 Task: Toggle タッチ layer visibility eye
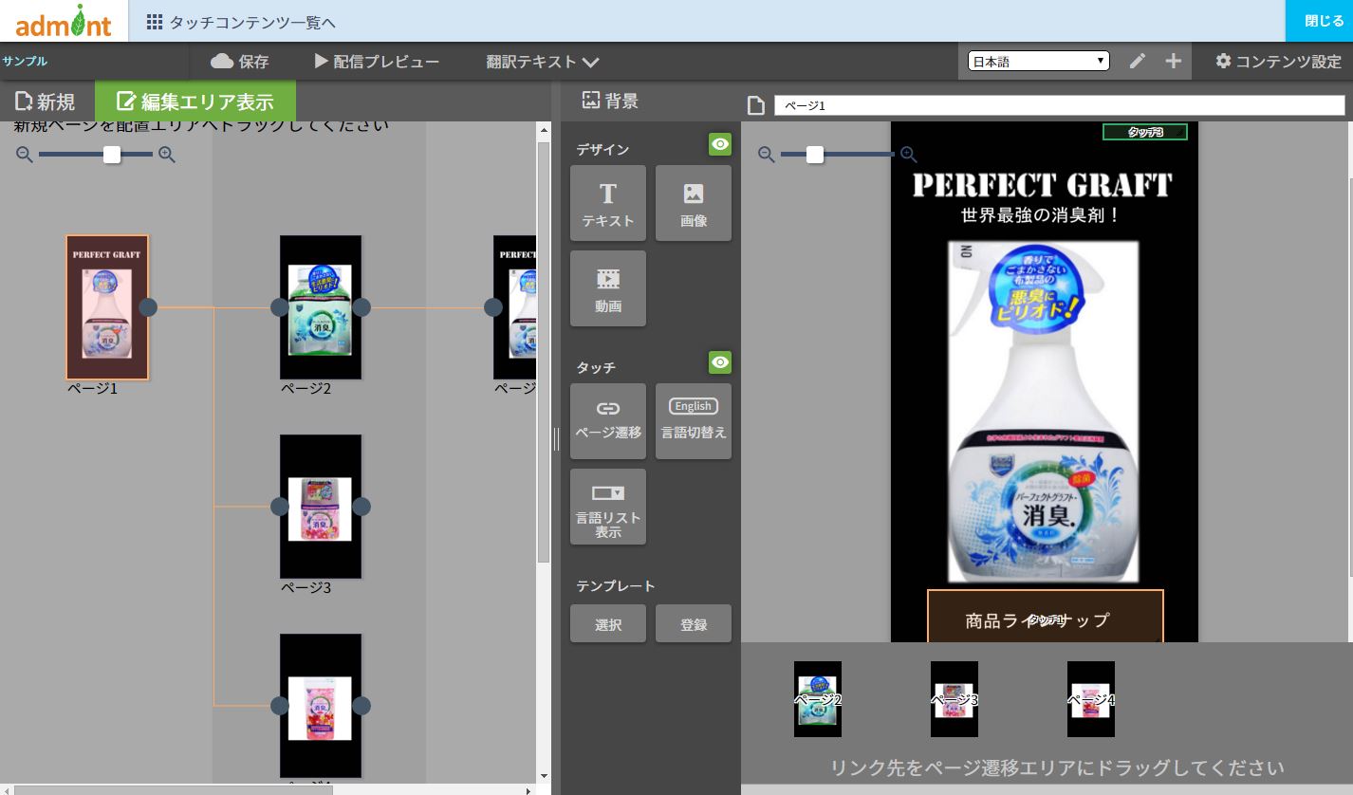pyautogui.click(x=720, y=362)
